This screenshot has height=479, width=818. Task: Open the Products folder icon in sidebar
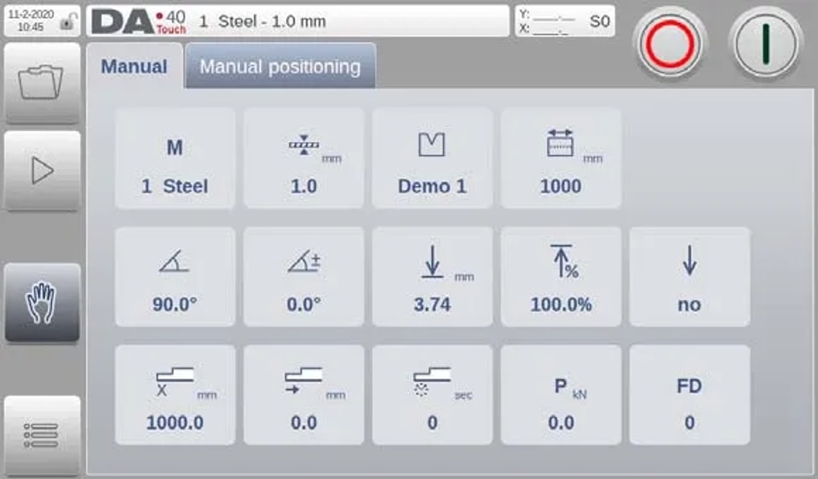coord(42,83)
